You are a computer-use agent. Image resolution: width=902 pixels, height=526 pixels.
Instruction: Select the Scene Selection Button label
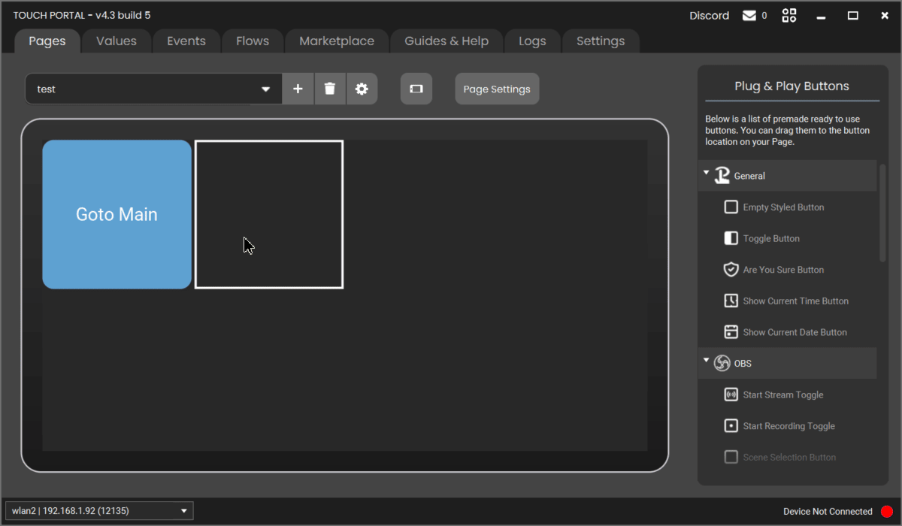pyautogui.click(x=789, y=457)
